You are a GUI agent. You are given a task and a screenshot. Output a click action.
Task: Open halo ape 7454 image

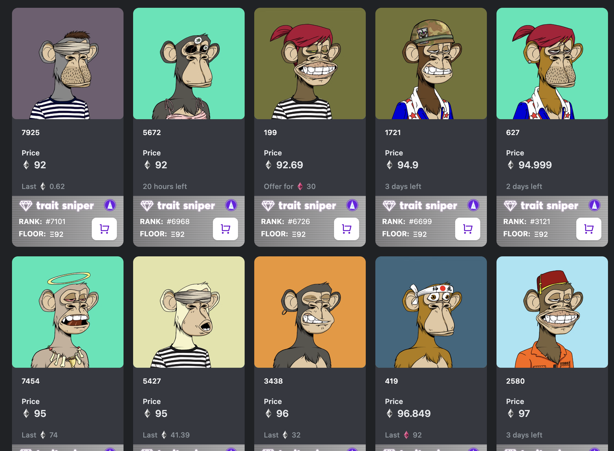[68, 312]
